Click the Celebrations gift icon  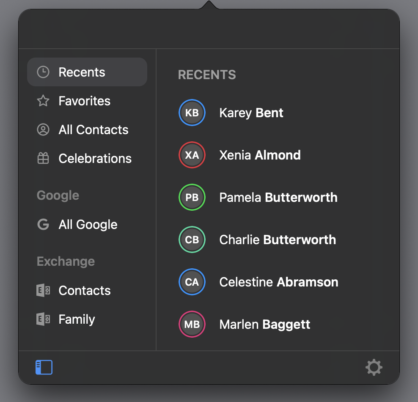[43, 158]
